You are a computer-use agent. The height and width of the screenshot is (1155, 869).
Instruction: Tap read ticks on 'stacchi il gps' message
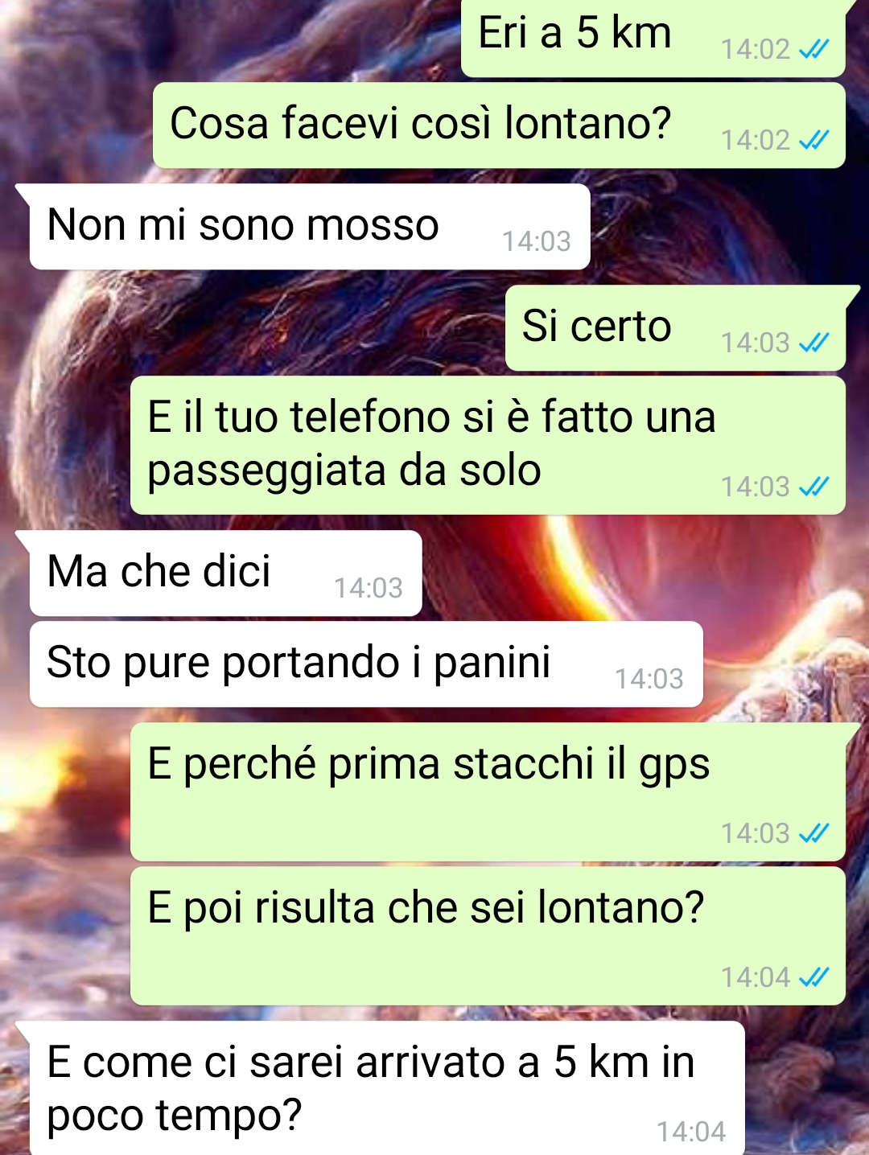813,834
